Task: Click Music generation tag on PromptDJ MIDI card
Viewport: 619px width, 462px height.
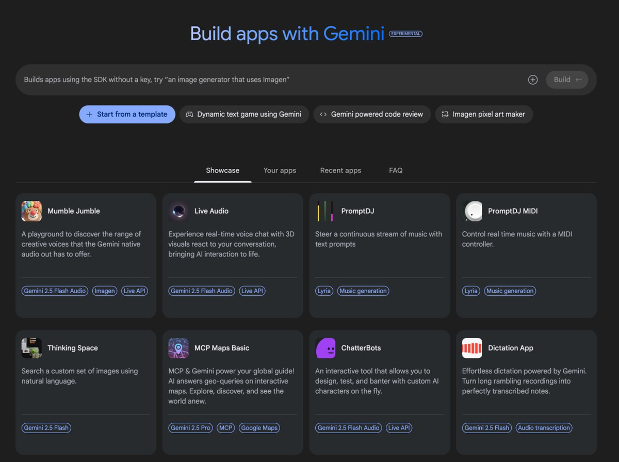Action: [510, 291]
